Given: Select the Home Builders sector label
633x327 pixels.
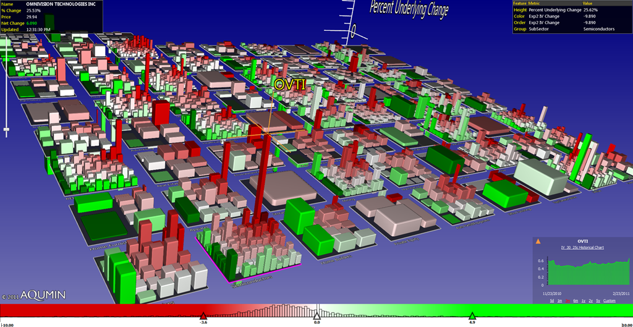Looking at the screenshot, I should click(x=337, y=259).
